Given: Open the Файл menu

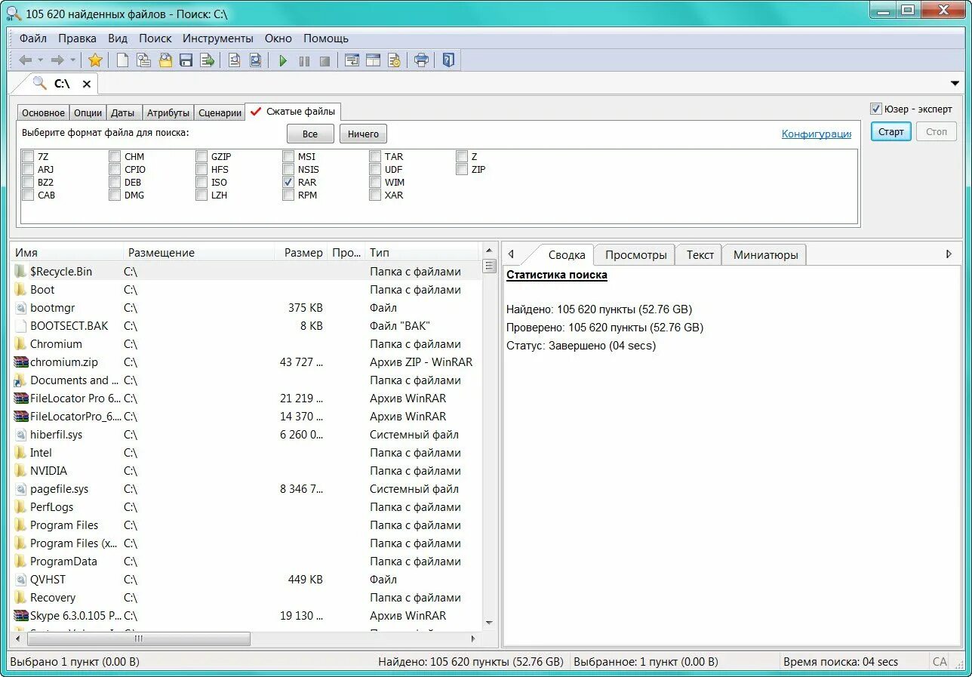Looking at the screenshot, I should pos(33,38).
